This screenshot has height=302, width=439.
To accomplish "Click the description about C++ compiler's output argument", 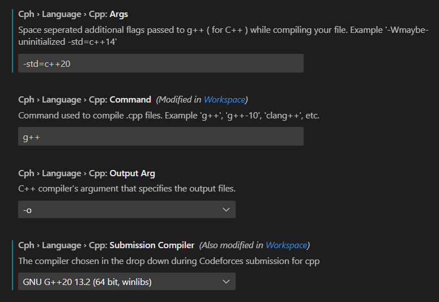I will [127, 189].
